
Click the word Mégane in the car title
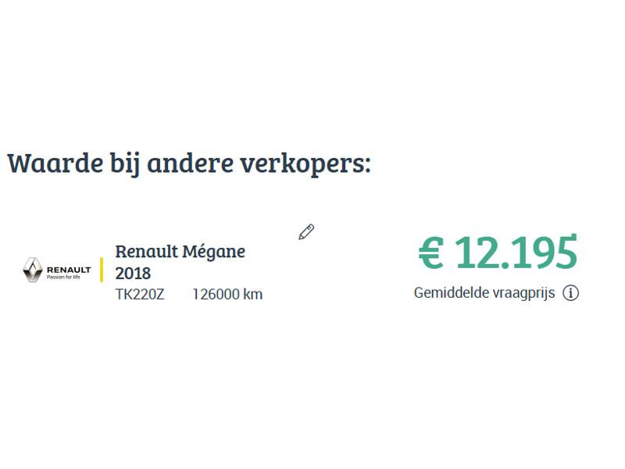tap(213, 252)
